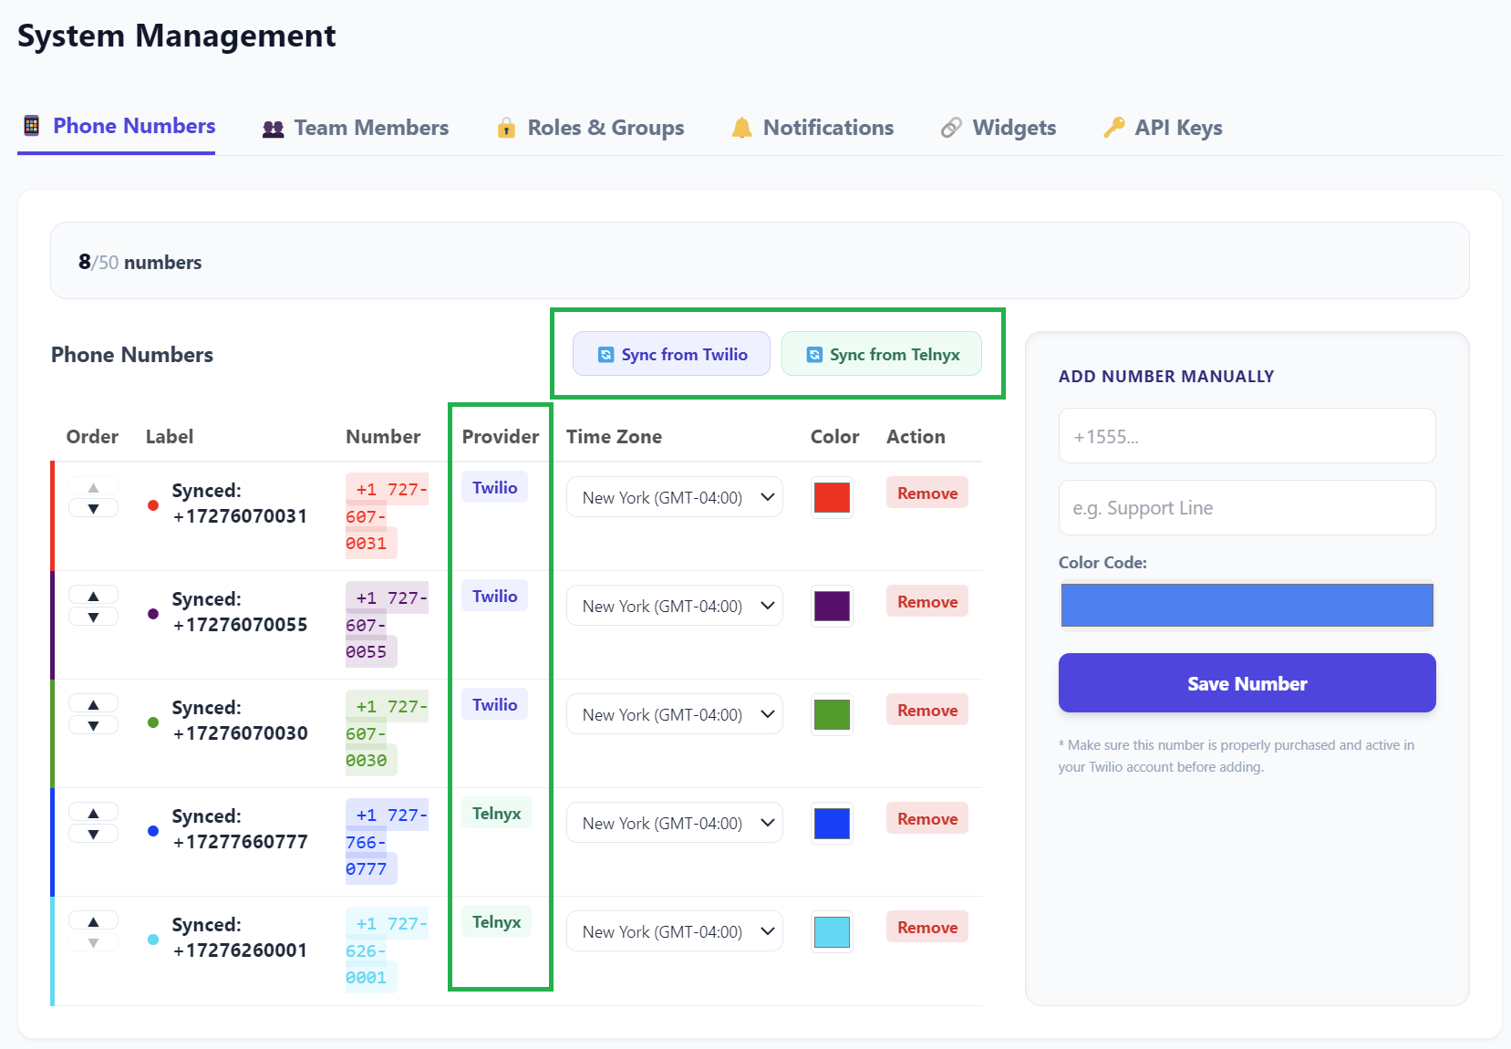The height and width of the screenshot is (1049, 1511).
Task: Open the Roles & Groups tab
Action: pyautogui.click(x=590, y=128)
